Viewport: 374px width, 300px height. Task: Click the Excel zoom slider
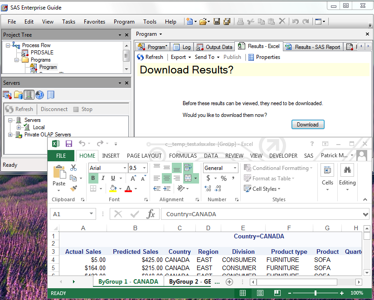point(316,293)
